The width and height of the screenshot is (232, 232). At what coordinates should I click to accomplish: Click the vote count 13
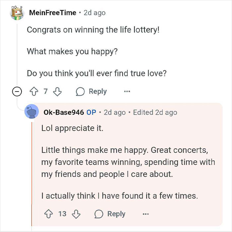[x=62, y=214]
